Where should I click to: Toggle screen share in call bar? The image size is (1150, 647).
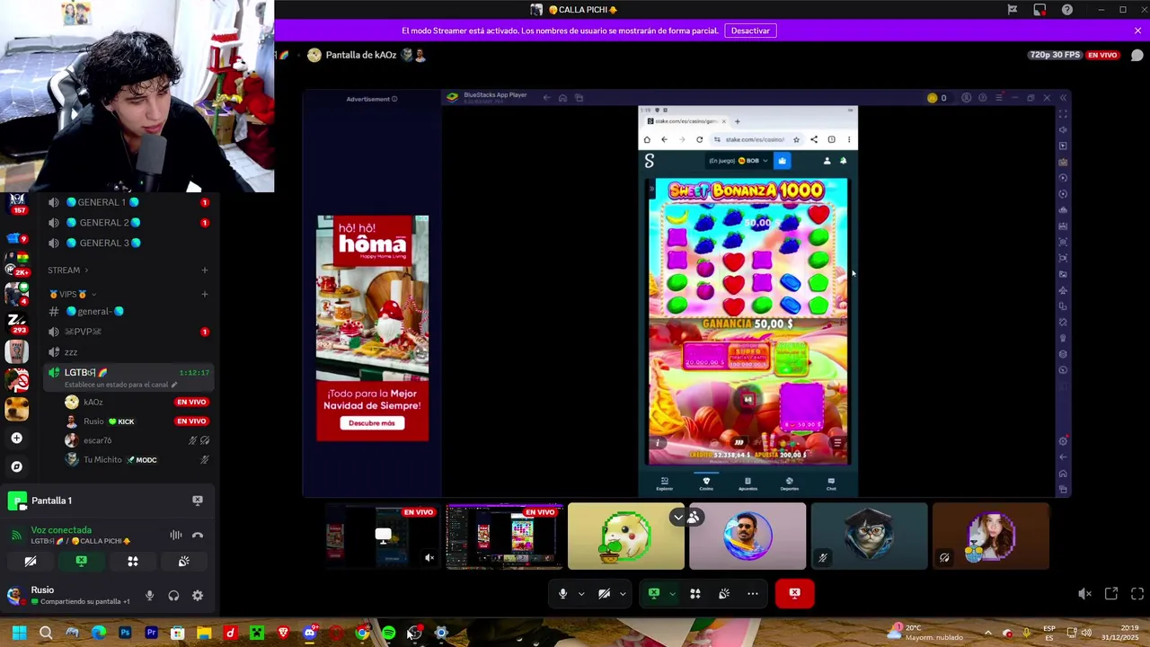click(x=654, y=593)
